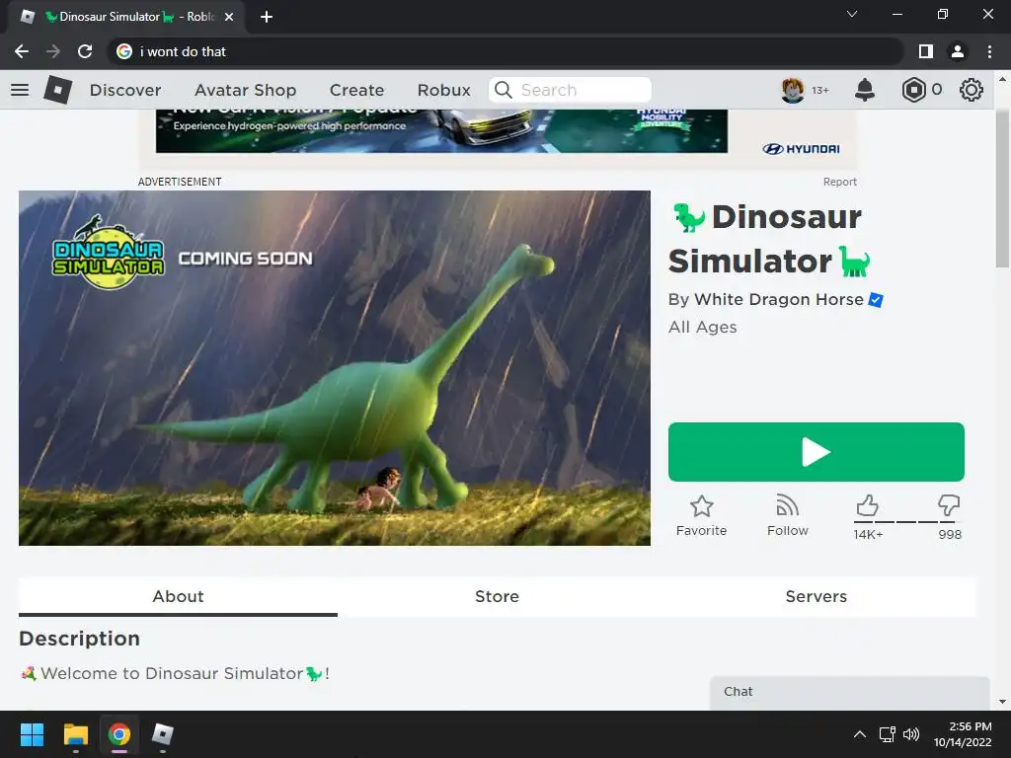Image resolution: width=1011 pixels, height=758 pixels.
Task: Click the Roblox logo home icon
Action: (57, 90)
